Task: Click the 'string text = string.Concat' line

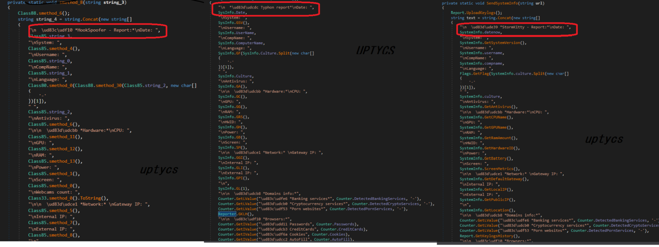Action: click(495, 18)
